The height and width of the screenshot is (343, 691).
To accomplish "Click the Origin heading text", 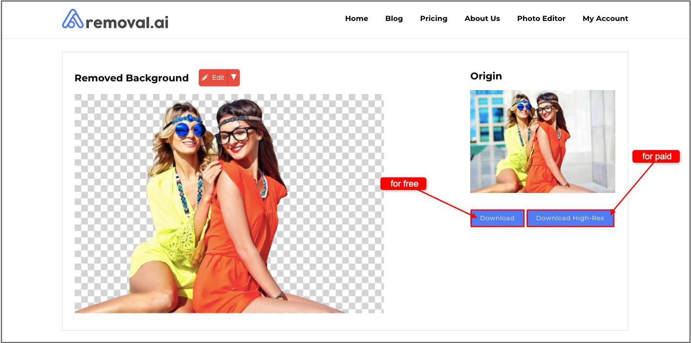I will 486,76.
